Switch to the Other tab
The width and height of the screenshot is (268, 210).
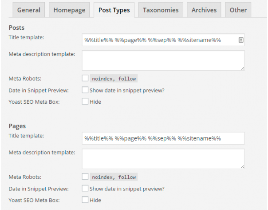click(x=238, y=10)
